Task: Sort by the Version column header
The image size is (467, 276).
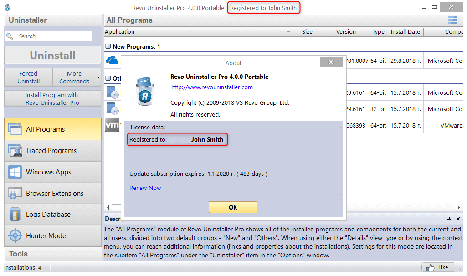Action: coord(346,31)
